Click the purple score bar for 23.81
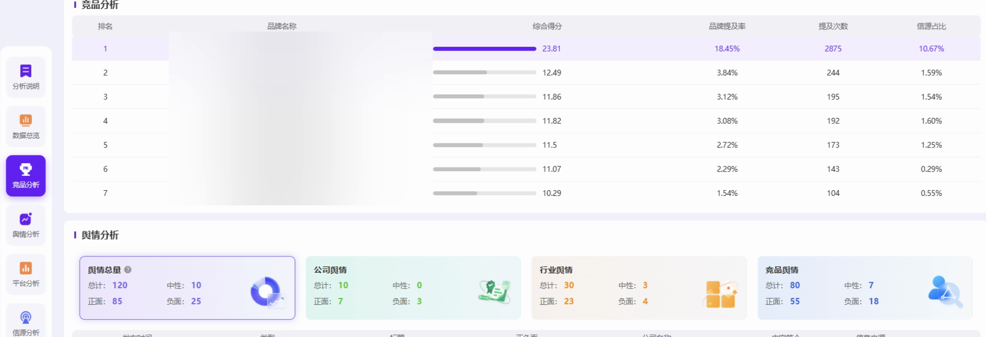The height and width of the screenshot is (337, 986). point(485,48)
